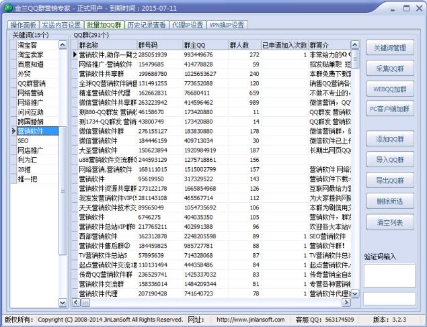Click website http://www.jinlansoft.com in status bar
This screenshot has width=427, height=327.
pos(250,320)
